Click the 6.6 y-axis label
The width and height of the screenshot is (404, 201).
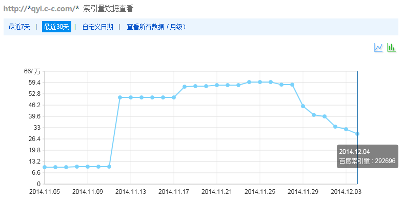coord(36,173)
